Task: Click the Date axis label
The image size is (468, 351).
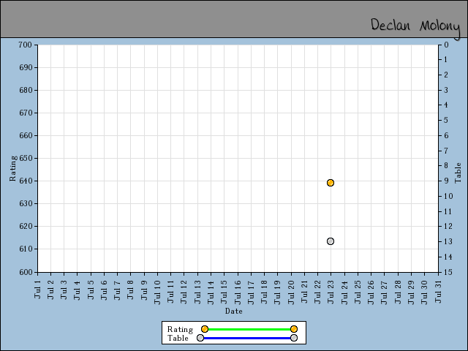Action: point(234,311)
